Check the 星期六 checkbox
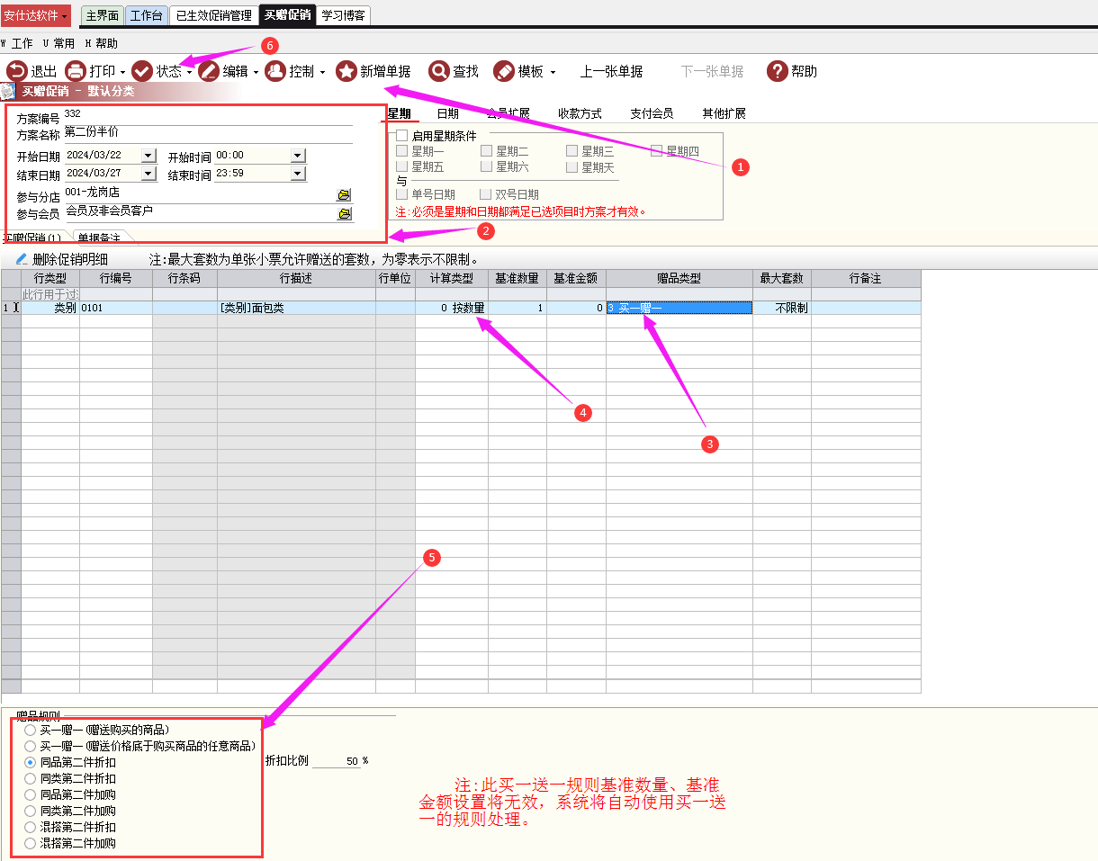This screenshot has height=861, width=1098. pos(486,166)
